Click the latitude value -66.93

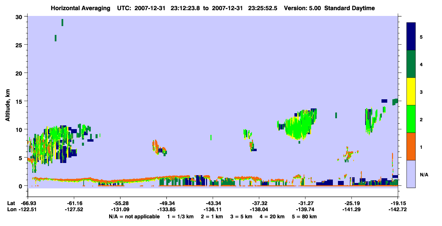(28, 203)
